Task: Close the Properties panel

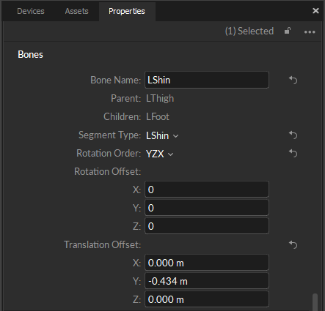Action: (x=315, y=11)
